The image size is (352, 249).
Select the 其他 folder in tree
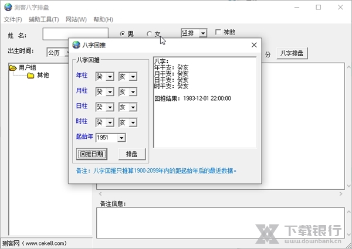click(43, 75)
